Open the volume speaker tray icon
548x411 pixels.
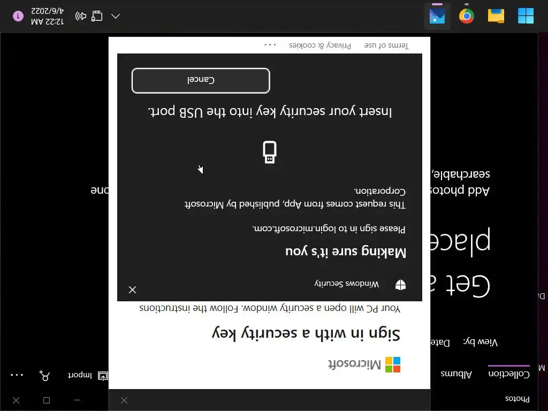[81, 16]
